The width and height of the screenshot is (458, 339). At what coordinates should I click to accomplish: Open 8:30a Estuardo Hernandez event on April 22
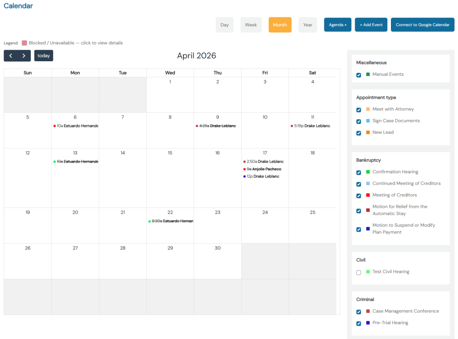coord(170,221)
